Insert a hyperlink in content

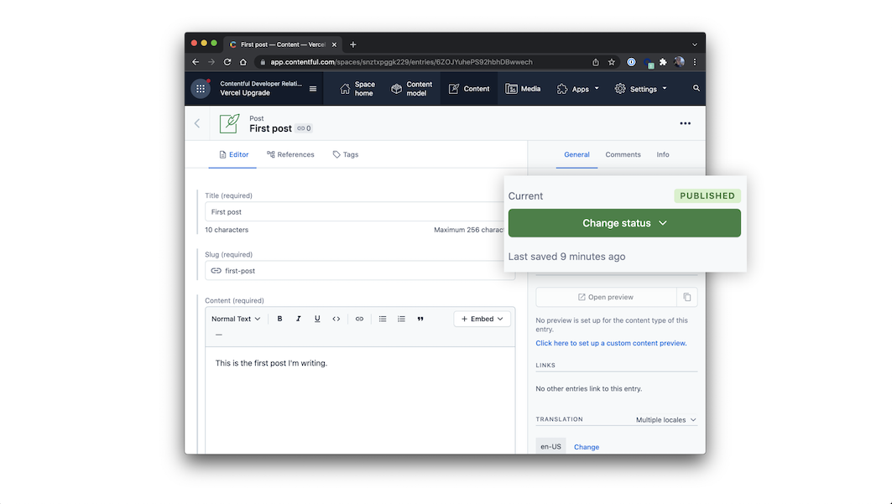click(x=359, y=319)
